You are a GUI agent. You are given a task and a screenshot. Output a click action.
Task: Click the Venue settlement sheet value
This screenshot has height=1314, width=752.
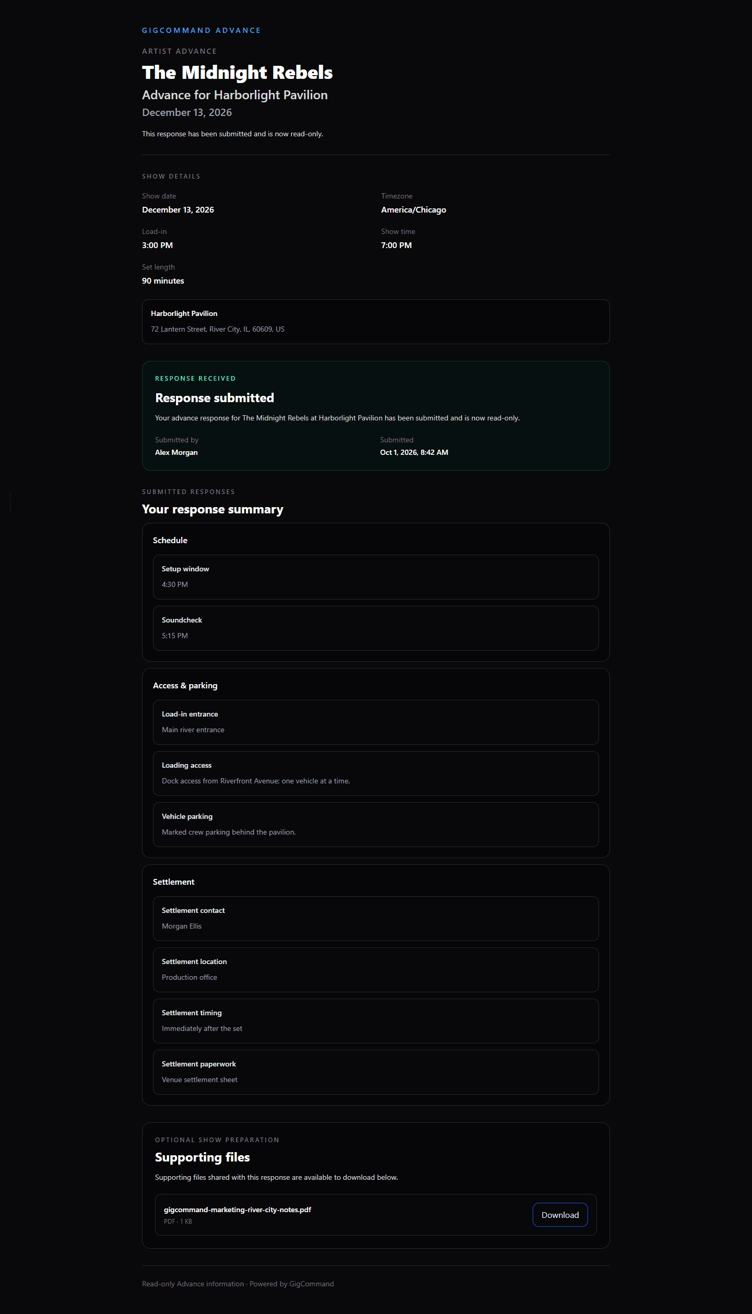coord(199,1080)
